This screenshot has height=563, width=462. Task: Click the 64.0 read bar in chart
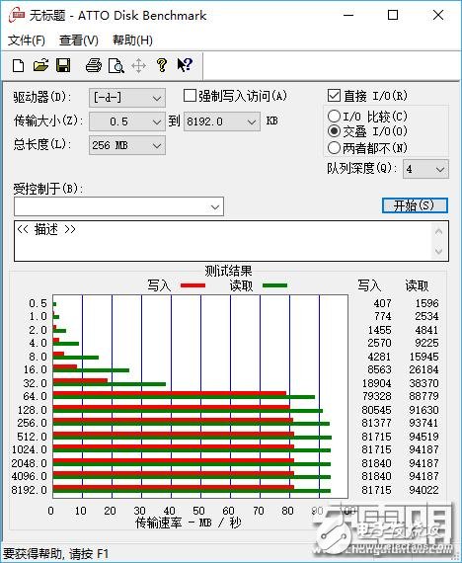click(x=184, y=397)
